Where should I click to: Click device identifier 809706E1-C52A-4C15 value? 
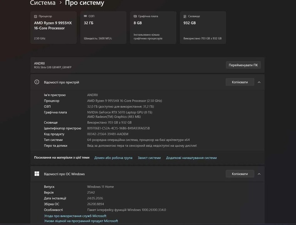tap(118, 128)
